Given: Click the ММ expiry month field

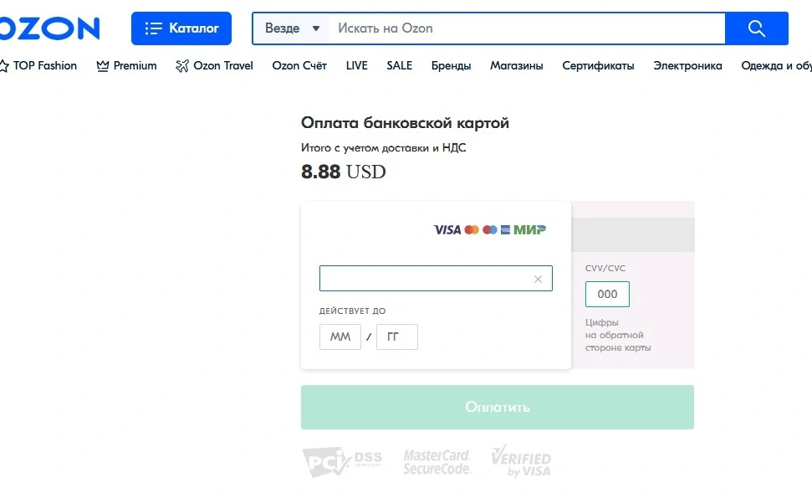Looking at the screenshot, I should click(340, 337).
